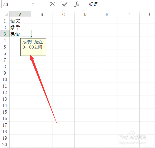This screenshot has height=148, width=155.
Task: Select row 6 header
Action: 5,53
